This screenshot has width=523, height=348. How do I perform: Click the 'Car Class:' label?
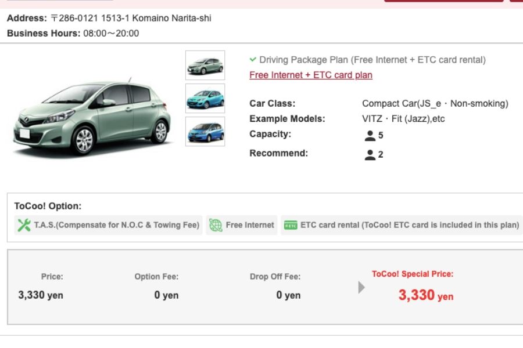pyautogui.click(x=273, y=104)
